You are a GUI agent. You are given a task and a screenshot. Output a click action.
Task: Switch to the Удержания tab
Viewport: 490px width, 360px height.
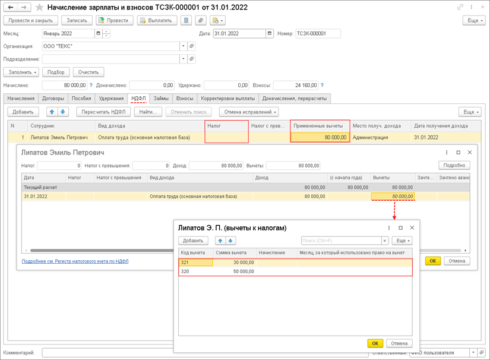tap(111, 99)
